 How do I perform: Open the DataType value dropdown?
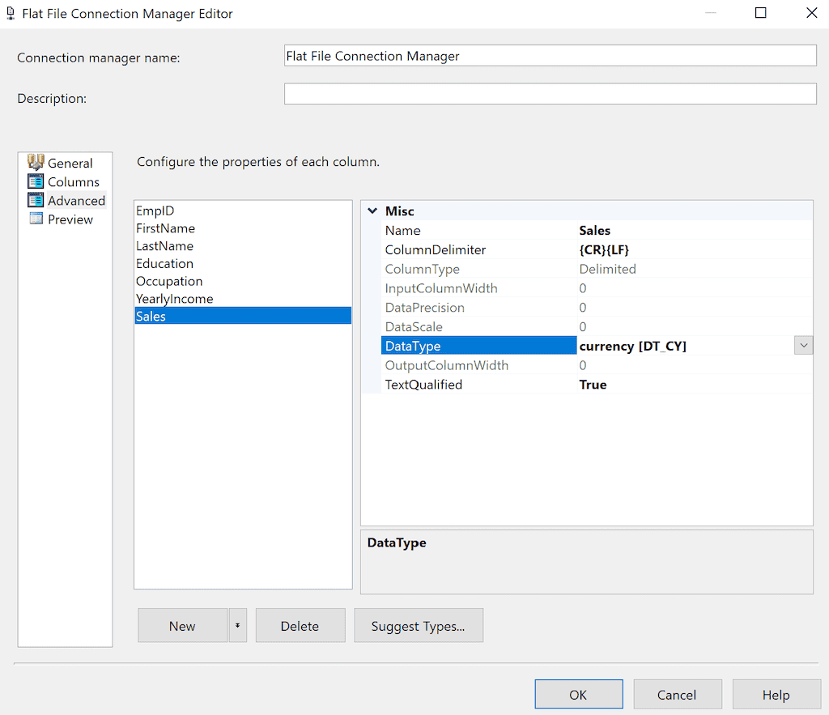(x=802, y=344)
